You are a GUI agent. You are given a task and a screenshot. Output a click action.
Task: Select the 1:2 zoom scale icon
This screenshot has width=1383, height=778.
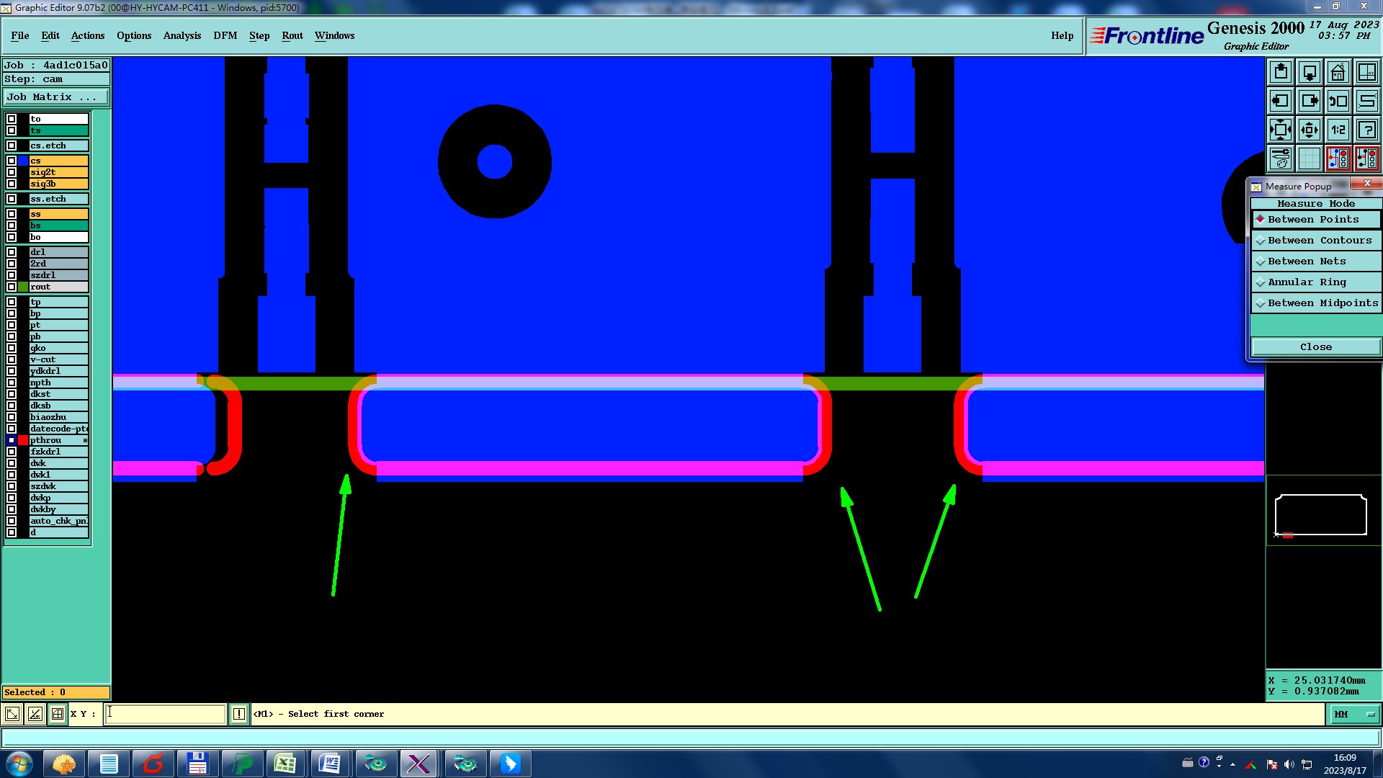(1338, 130)
